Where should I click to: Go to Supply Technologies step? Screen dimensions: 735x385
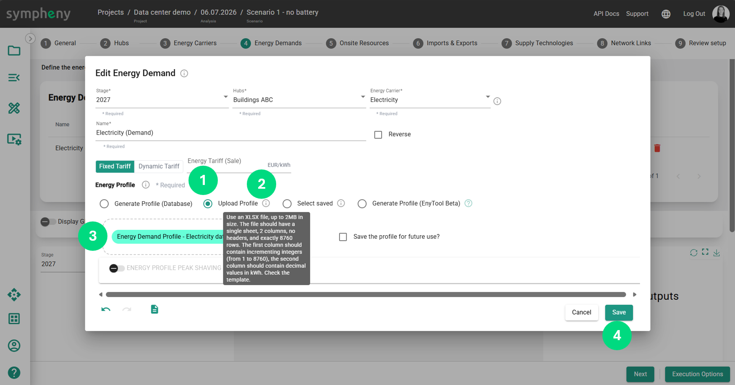pyautogui.click(x=537, y=43)
